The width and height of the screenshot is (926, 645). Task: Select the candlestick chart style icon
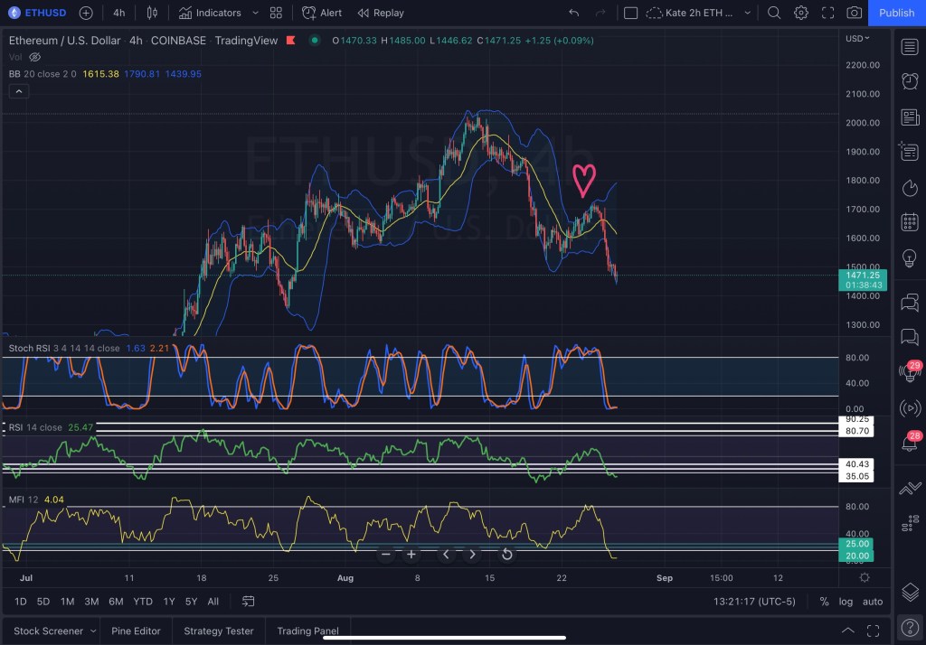point(151,13)
